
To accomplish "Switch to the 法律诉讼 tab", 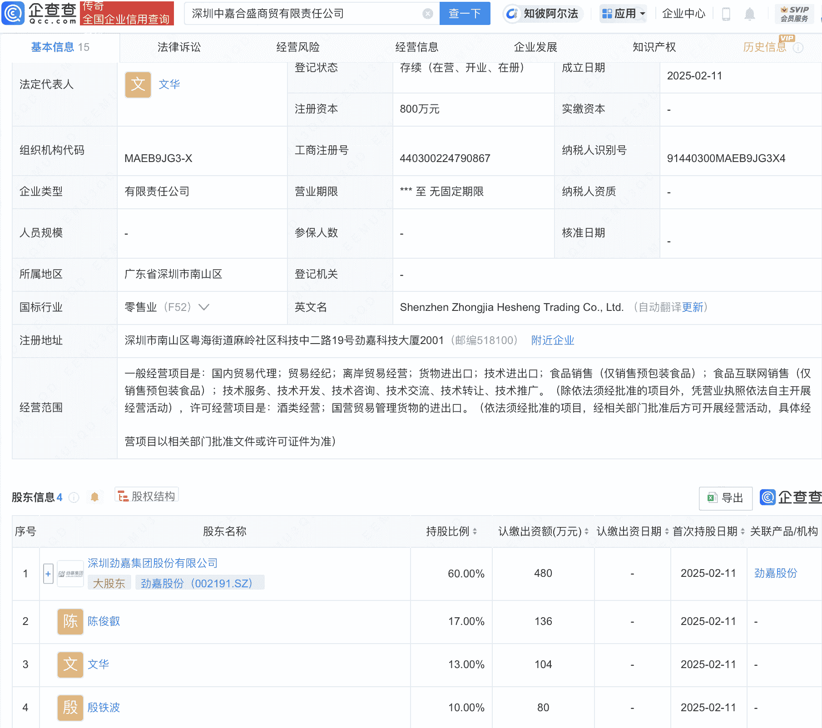I will [x=178, y=47].
